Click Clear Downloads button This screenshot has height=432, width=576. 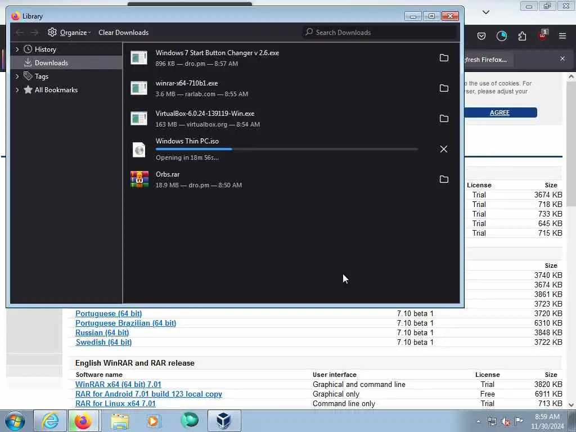point(123,32)
